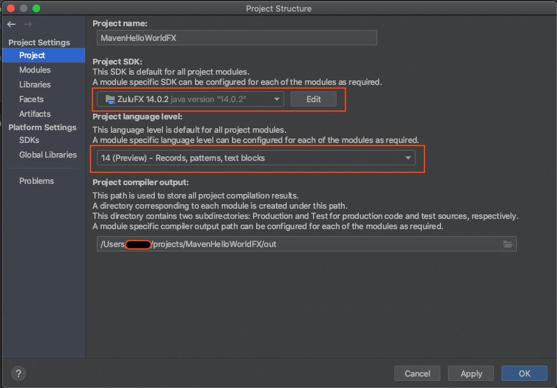Switch to the Libraries section
This screenshot has height=388, width=557.
(35, 85)
